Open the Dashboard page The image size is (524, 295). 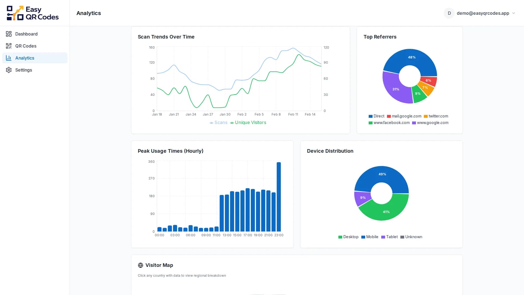(35, 34)
